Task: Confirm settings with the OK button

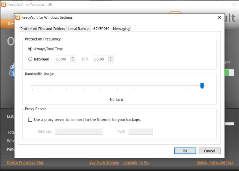Action: click(x=185, y=151)
